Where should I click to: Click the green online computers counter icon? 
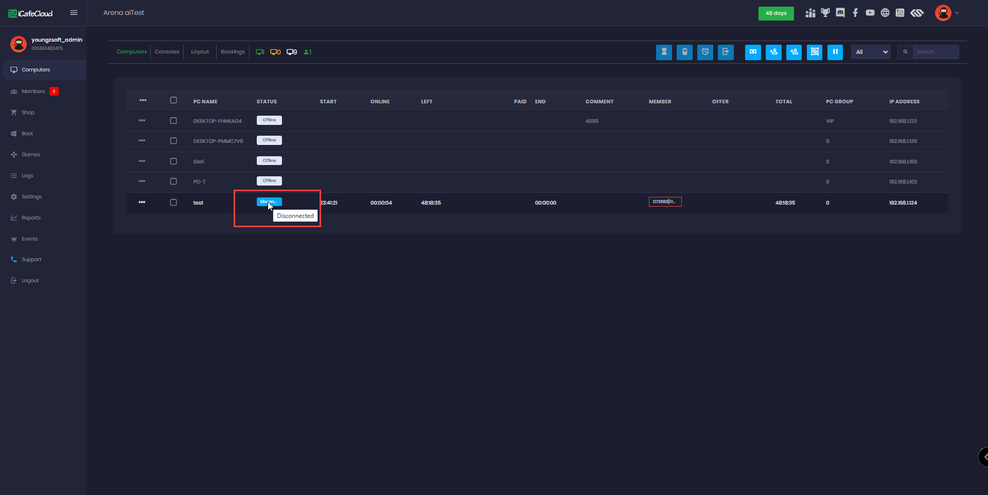click(x=260, y=52)
